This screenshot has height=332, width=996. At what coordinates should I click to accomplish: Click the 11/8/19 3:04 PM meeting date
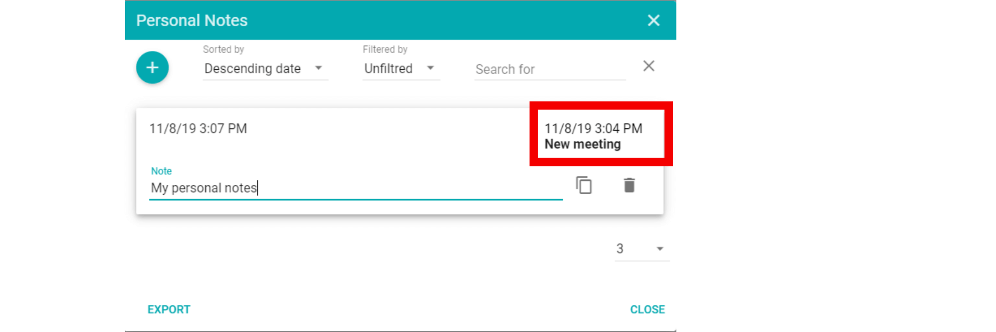point(593,128)
